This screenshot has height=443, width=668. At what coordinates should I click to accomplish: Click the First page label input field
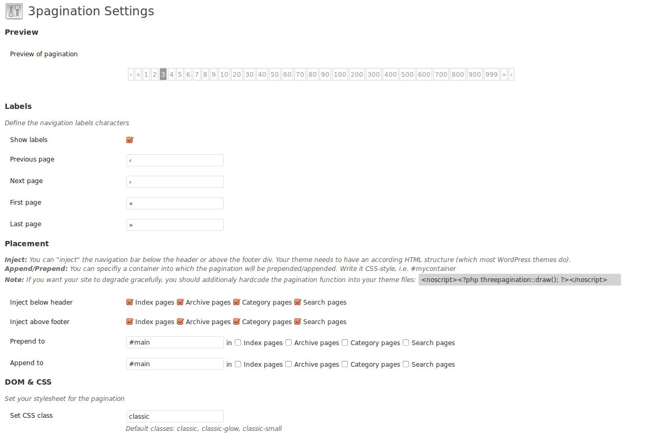click(175, 203)
